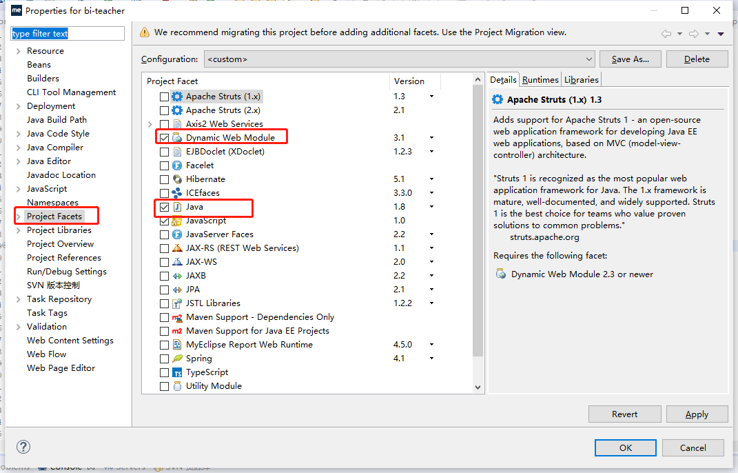The width and height of the screenshot is (738, 473).
Task: Click the Apache Struts (1.x) facet icon
Action: [x=177, y=97]
